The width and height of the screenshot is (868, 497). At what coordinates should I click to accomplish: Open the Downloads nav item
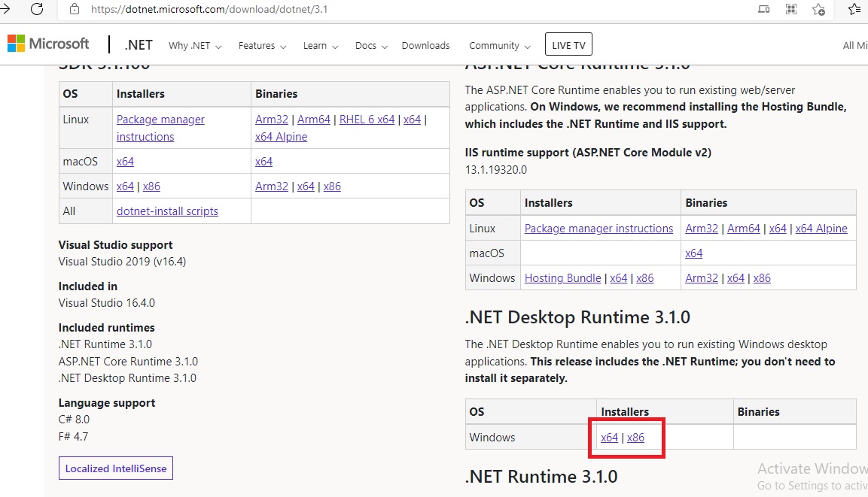(425, 46)
